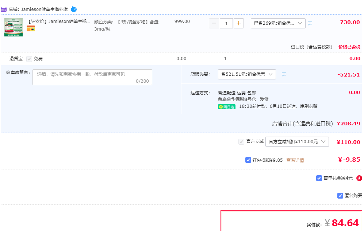Uncheck the 首单礼金减4元 checkbox
Image resolution: width=364 pixels, height=231 pixels.
coord(319,178)
